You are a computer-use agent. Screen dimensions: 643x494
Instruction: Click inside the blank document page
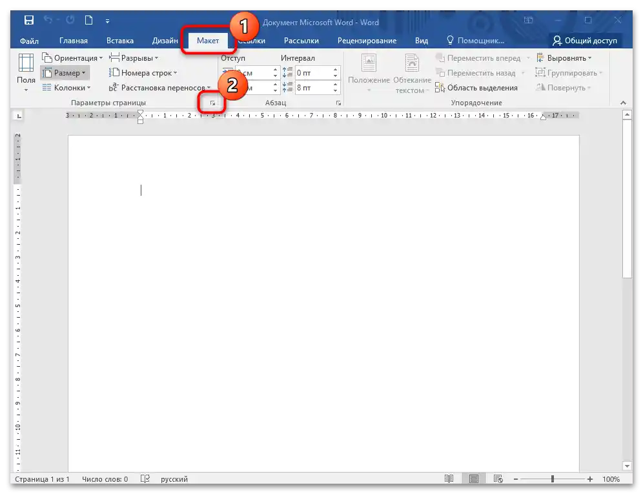click(323, 304)
